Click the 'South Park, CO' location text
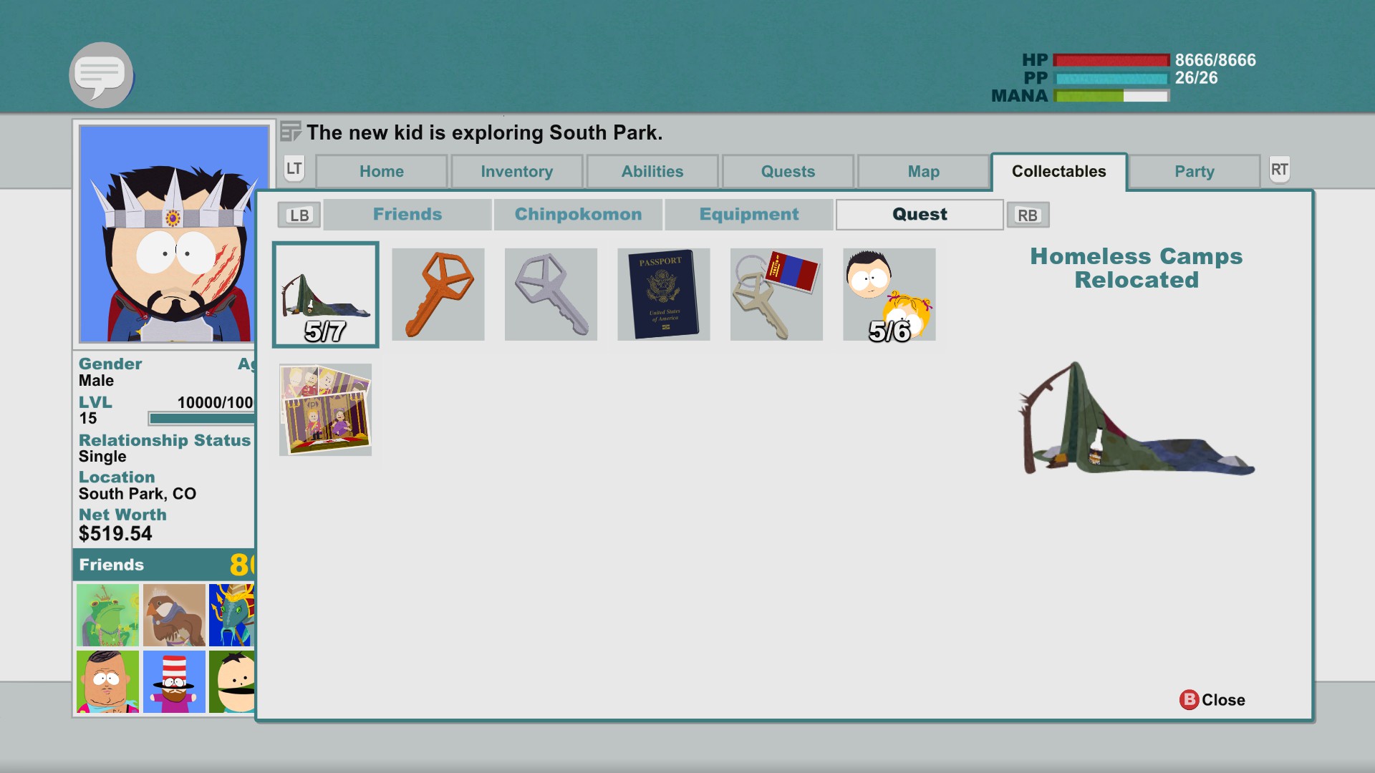This screenshot has width=1375, height=773. click(137, 494)
